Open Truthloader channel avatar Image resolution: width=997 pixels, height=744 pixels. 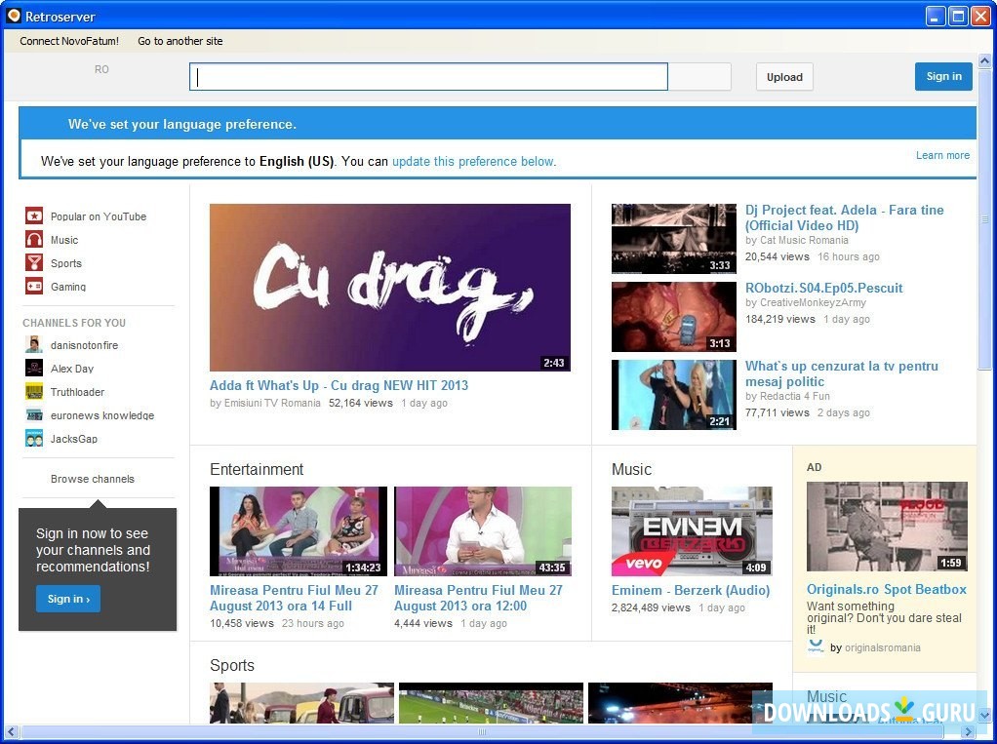pos(34,392)
